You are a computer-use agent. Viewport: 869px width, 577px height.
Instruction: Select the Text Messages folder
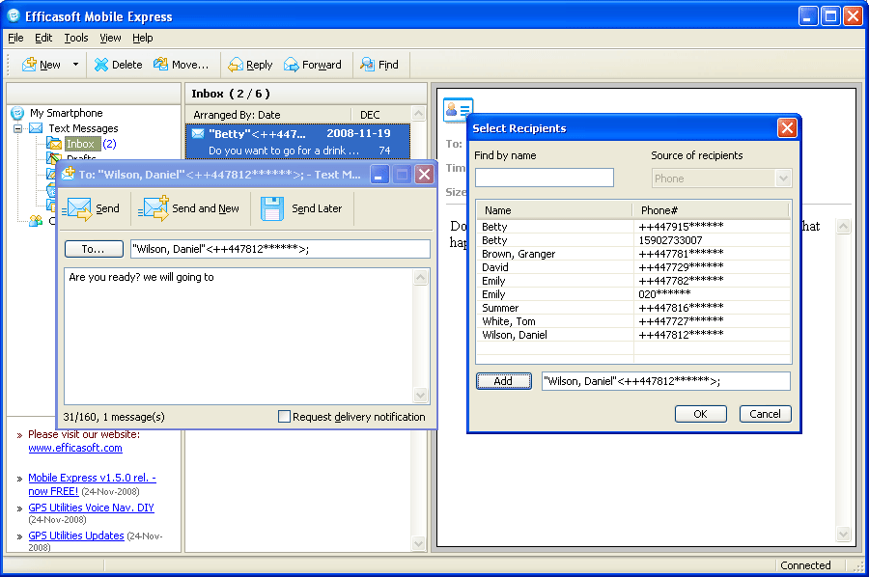pos(83,128)
